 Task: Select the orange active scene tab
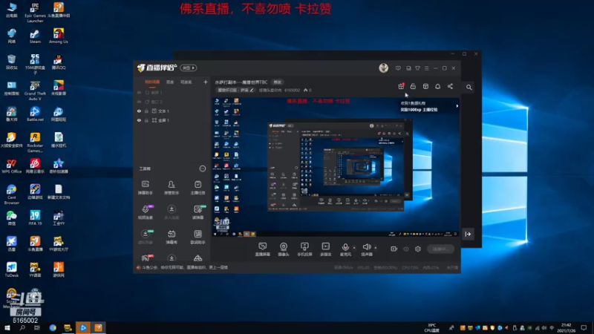coord(152,82)
